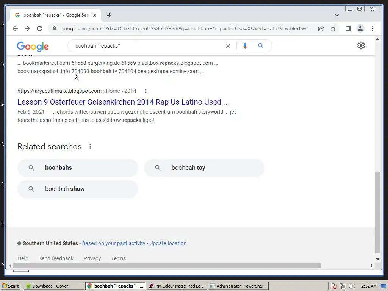Open the Chrome profile avatar

360,28
